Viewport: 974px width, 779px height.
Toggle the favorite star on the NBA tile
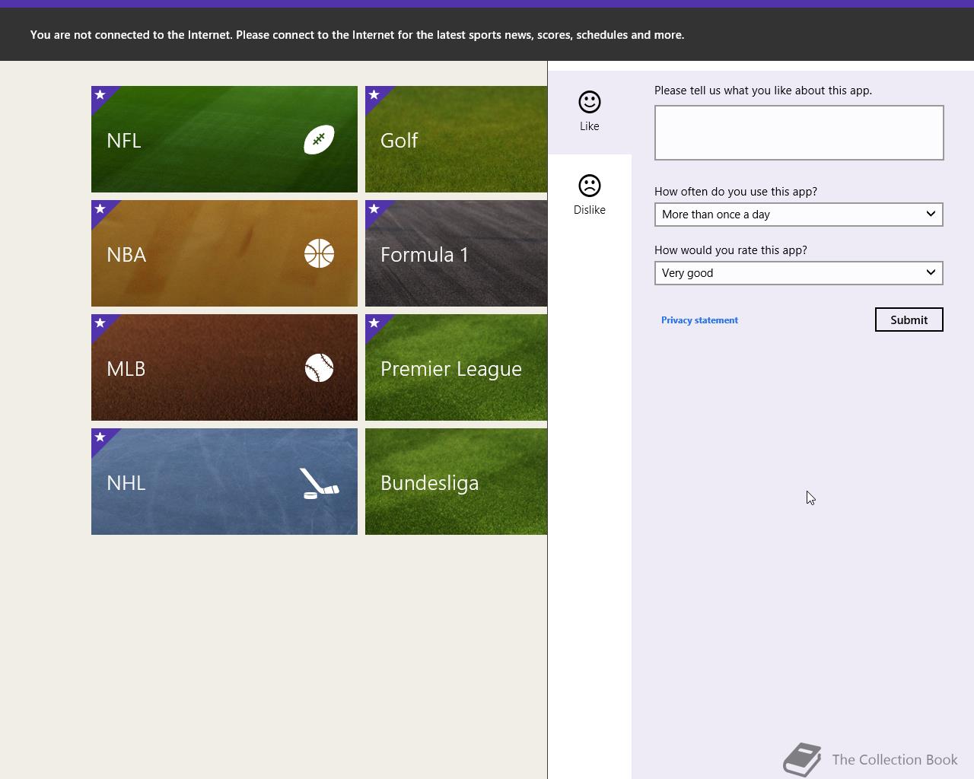click(x=100, y=209)
